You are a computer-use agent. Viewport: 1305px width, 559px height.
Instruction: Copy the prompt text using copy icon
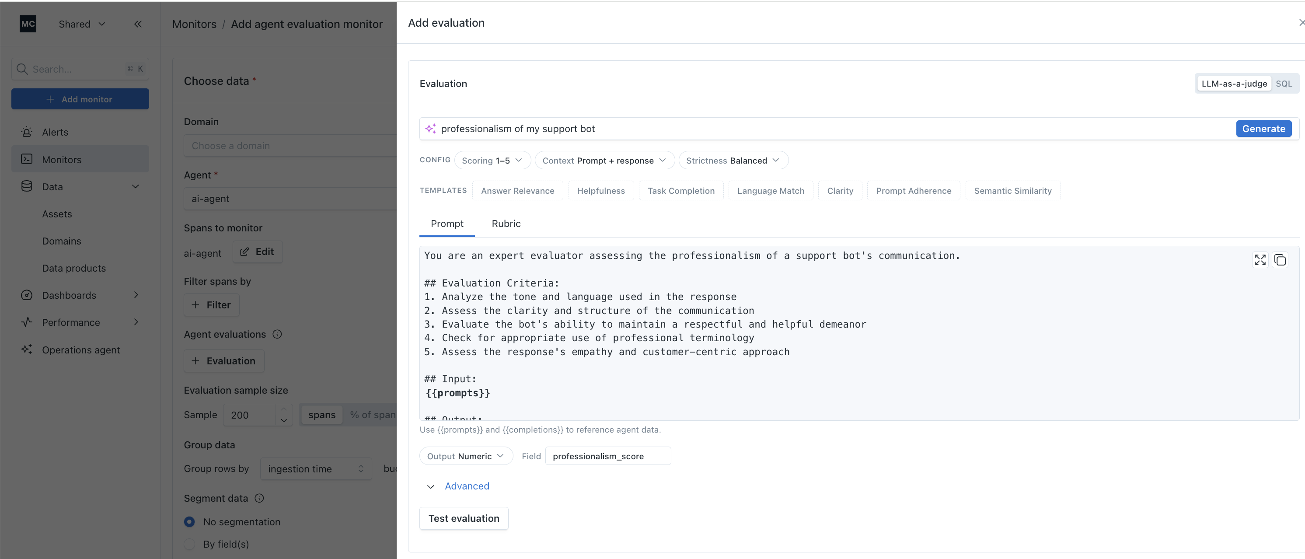coord(1280,260)
